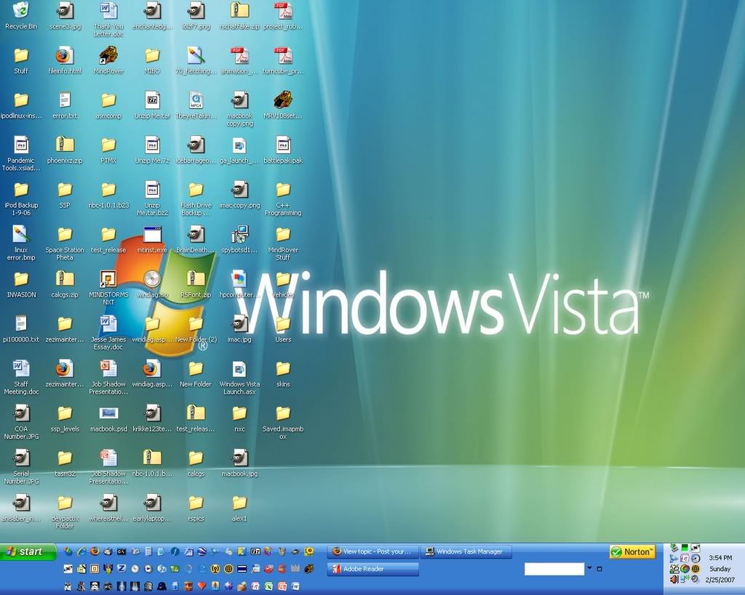Click the Norton status button
The width and height of the screenshot is (745, 595).
point(632,552)
